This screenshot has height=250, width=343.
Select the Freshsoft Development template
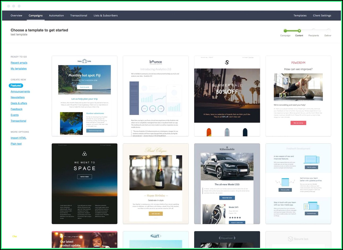click(x=298, y=184)
